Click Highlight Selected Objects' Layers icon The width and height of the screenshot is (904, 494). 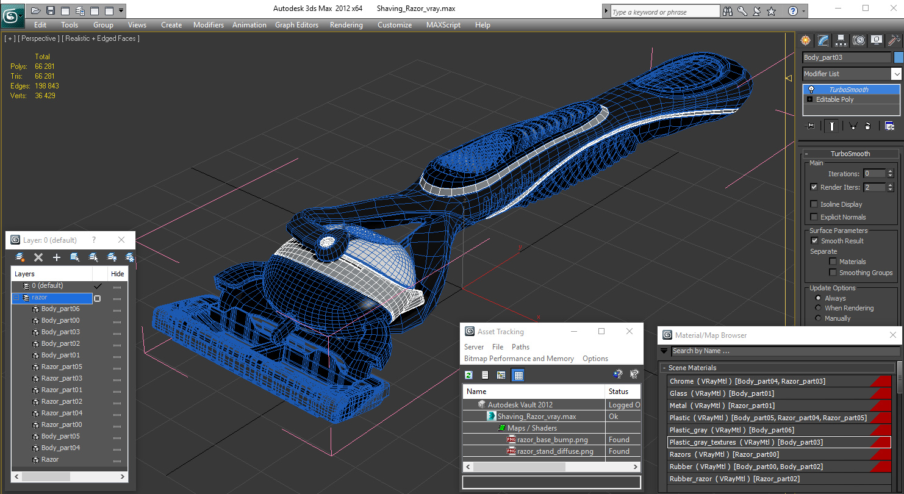click(x=93, y=257)
